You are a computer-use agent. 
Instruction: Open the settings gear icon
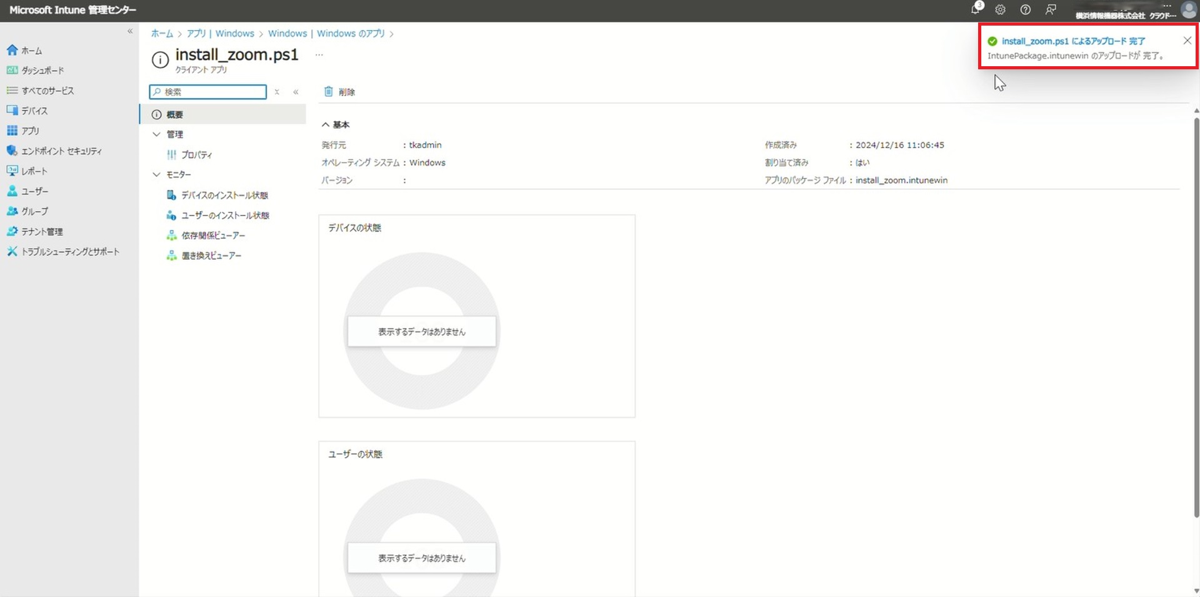(1001, 9)
